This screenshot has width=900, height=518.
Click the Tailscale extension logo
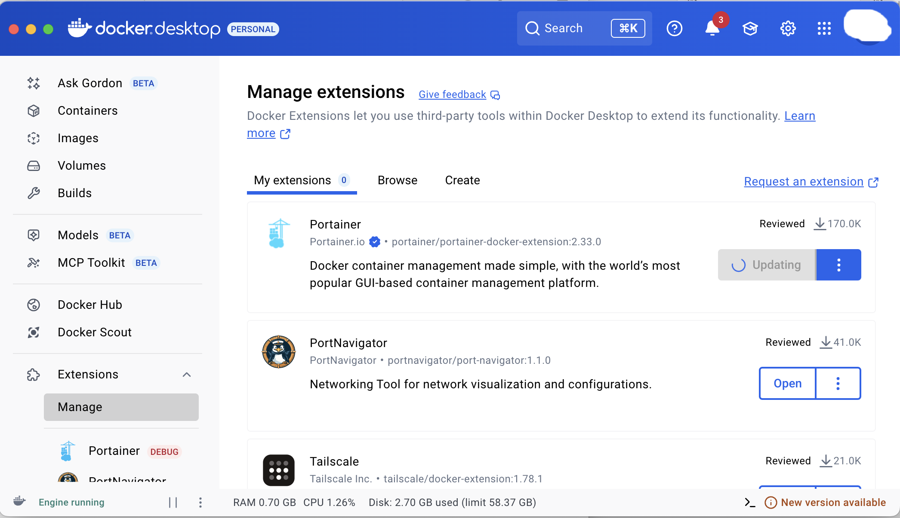tap(279, 470)
